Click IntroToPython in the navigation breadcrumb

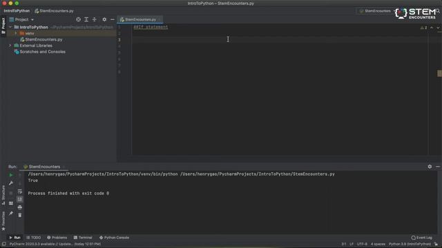pos(17,11)
